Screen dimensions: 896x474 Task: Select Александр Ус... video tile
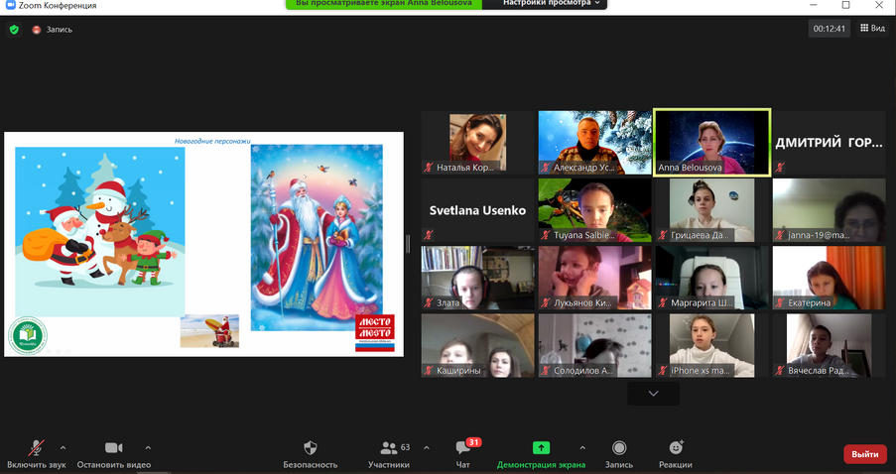[595, 143]
